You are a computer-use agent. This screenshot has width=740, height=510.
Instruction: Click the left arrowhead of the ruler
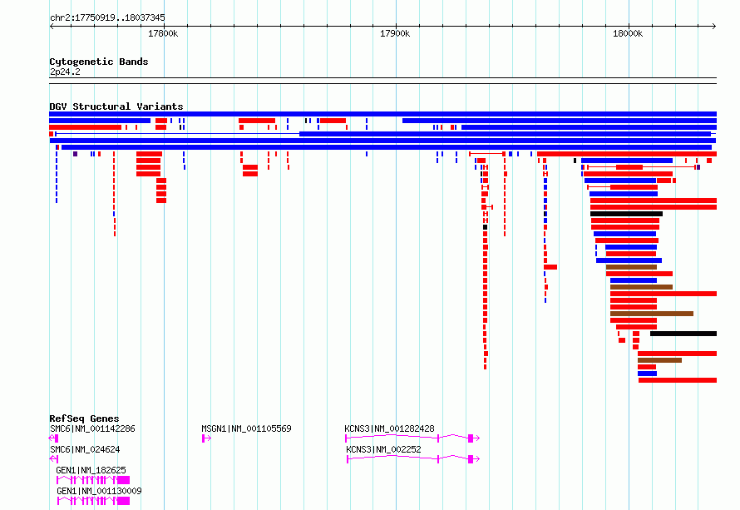[x=52, y=26]
